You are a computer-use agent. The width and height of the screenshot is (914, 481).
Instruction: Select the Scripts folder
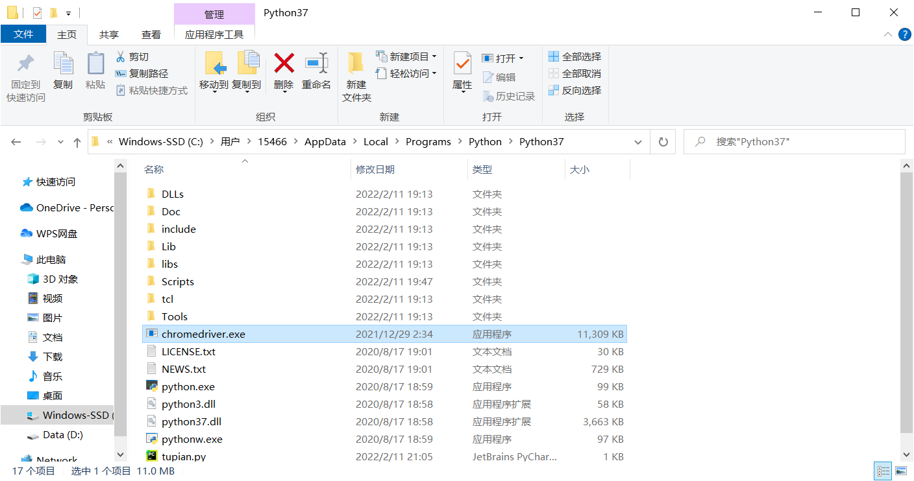(x=178, y=281)
